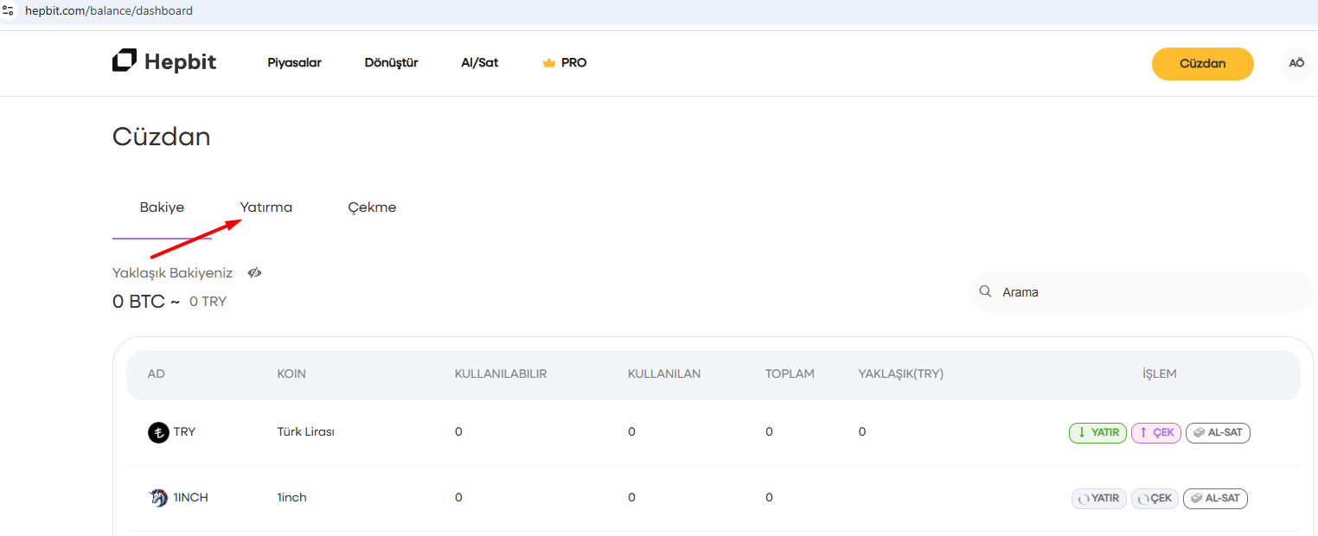Switch to the Yatırma tab
The height and width of the screenshot is (536, 1318).
coord(266,207)
